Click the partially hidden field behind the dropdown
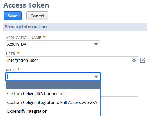 (x=119, y=93)
